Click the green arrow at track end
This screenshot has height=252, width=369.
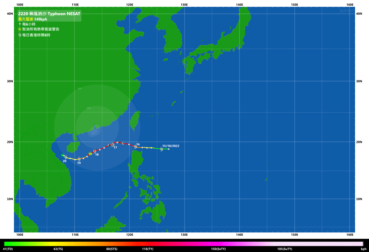[62, 155]
